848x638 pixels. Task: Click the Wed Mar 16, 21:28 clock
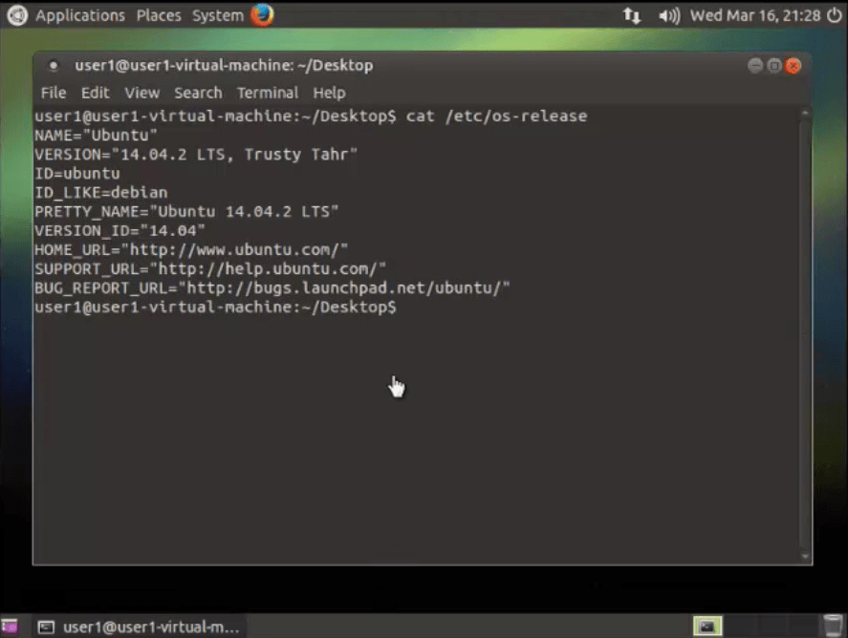[755, 15]
